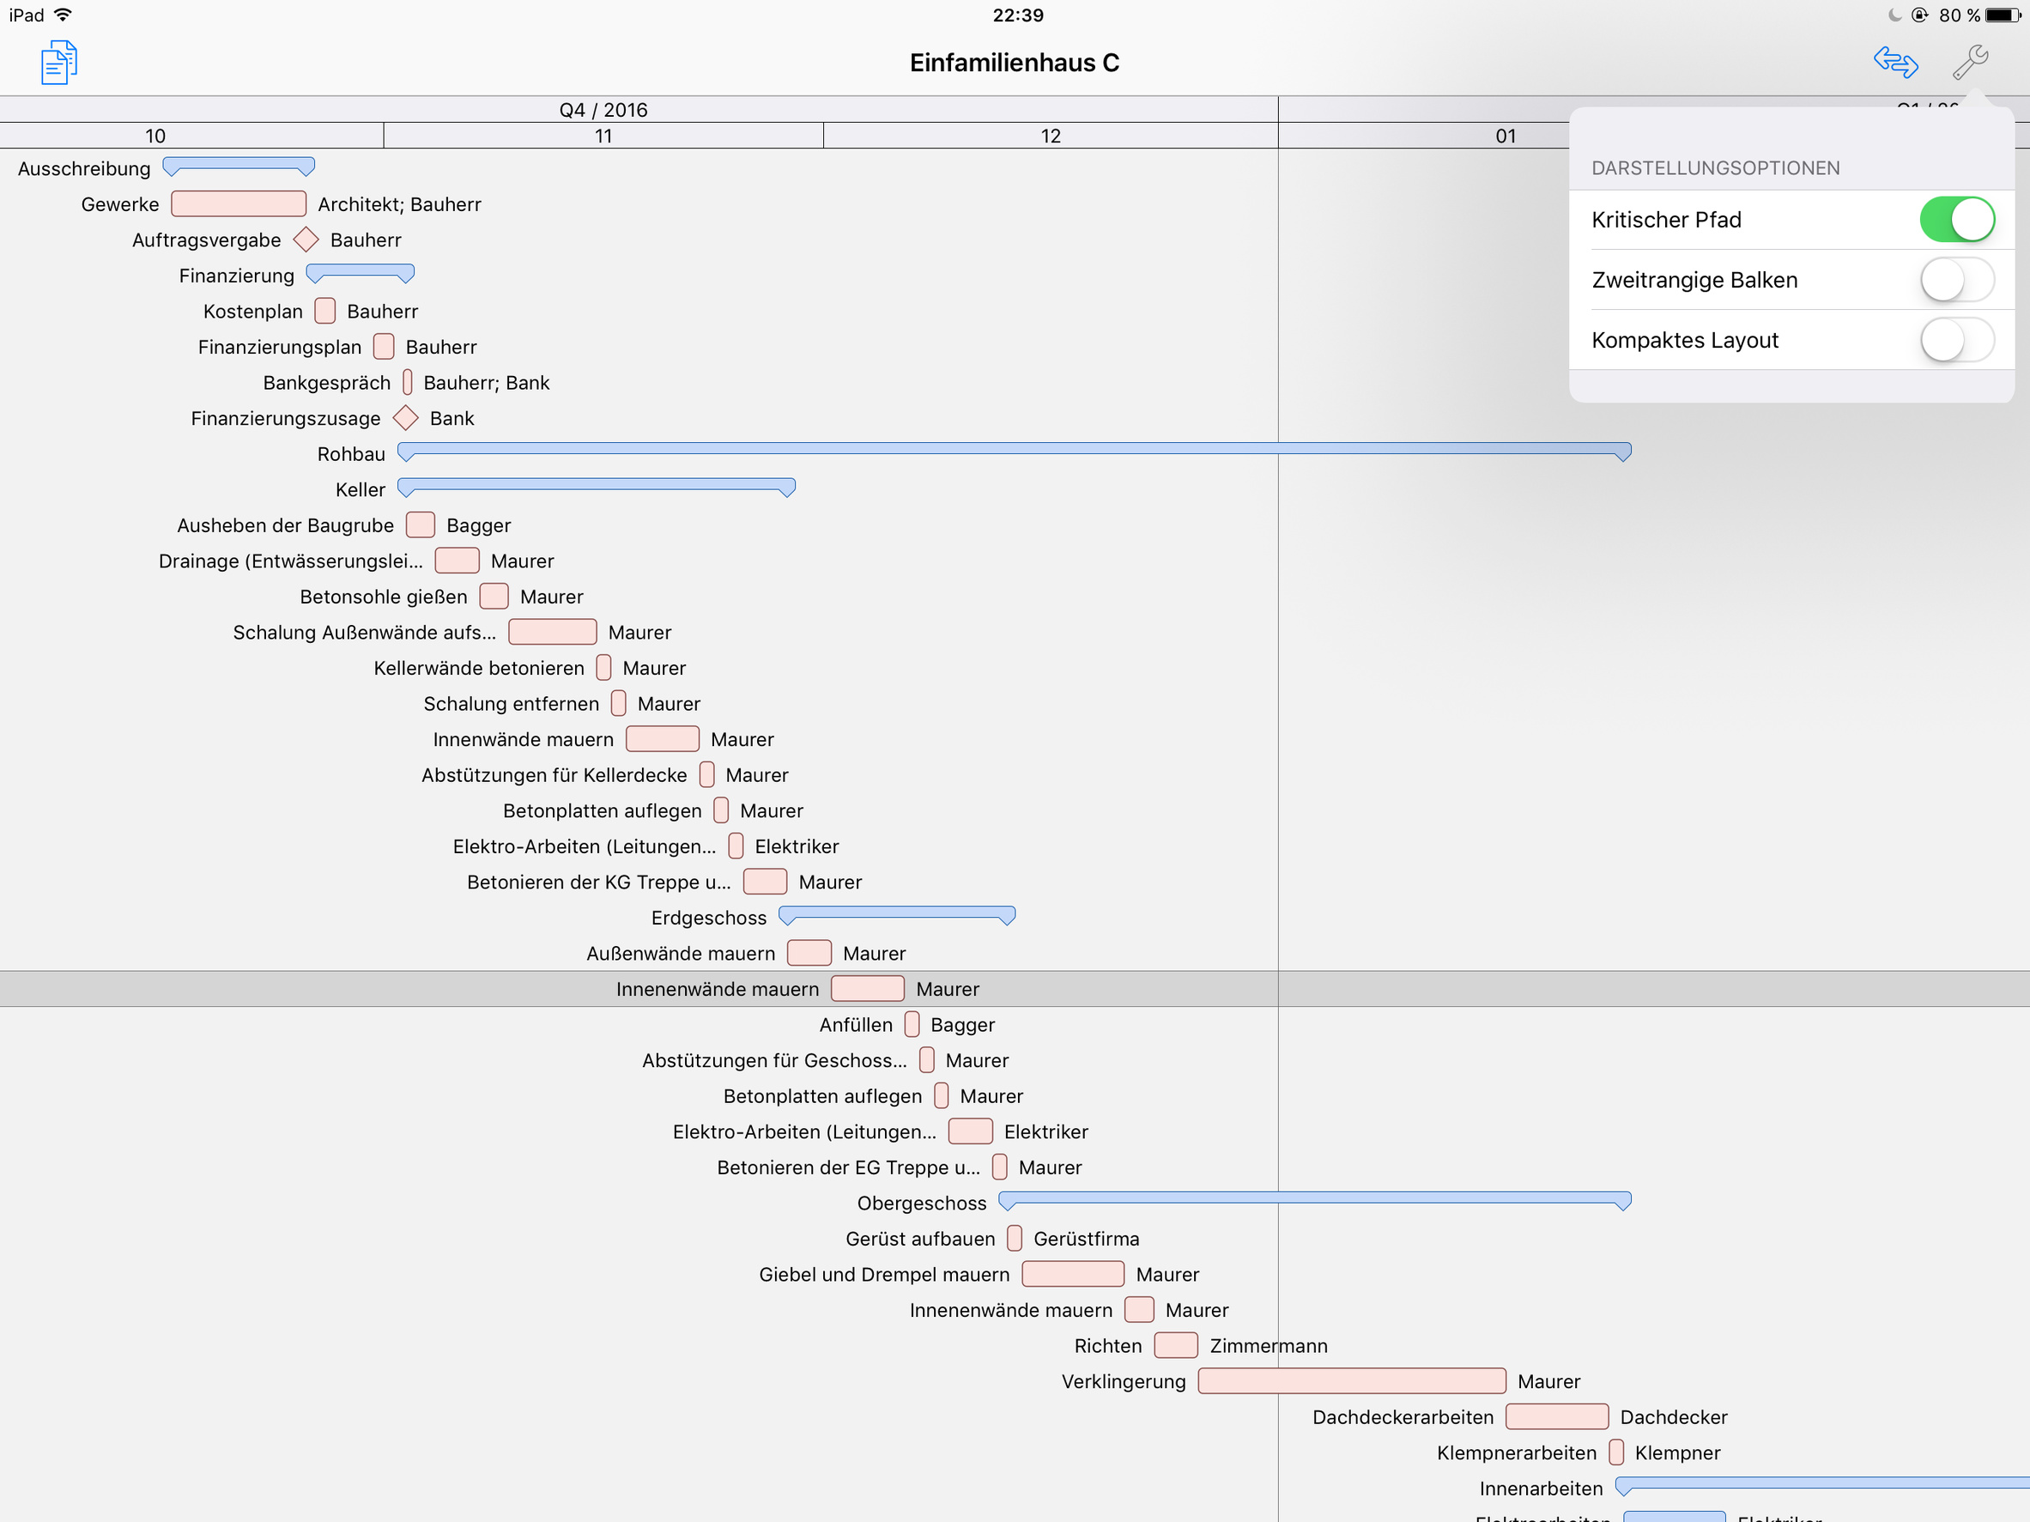This screenshot has height=1522, width=2030.
Task: Open the documents list icon
Action: [58, 63]
